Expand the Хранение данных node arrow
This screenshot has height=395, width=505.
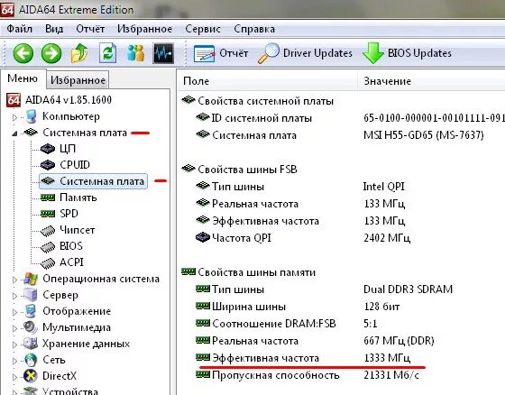tap(14, 344)
